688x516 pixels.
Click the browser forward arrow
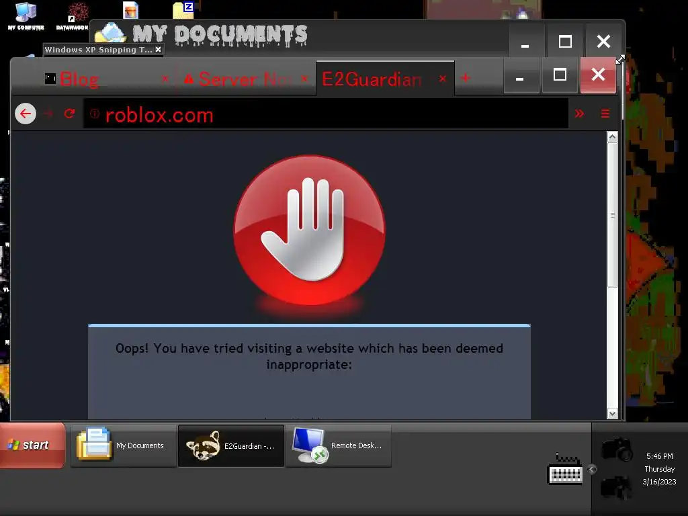coord(48,114)
